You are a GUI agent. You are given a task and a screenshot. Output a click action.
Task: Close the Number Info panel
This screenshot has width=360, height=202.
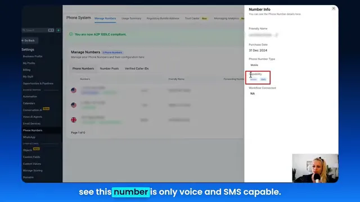coord(334,8)
